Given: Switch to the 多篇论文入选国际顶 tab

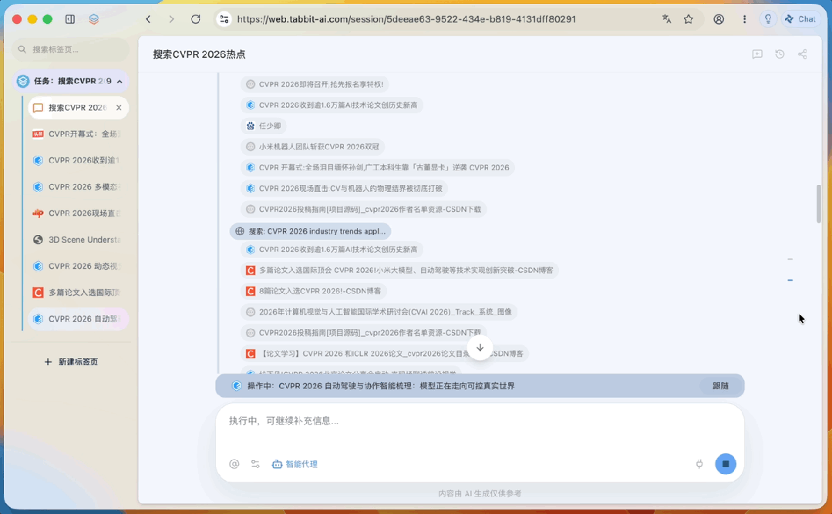Looking at the screenshot, I should [x=78, y=292].
